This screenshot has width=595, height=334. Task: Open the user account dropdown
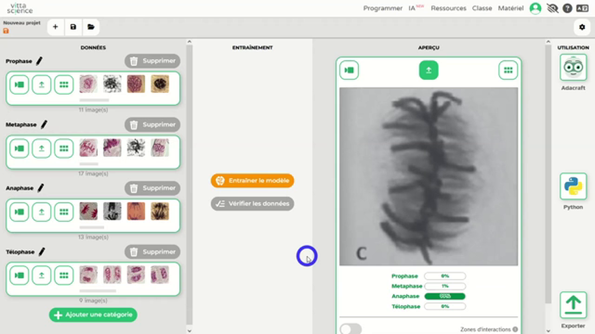pos(535,8)
